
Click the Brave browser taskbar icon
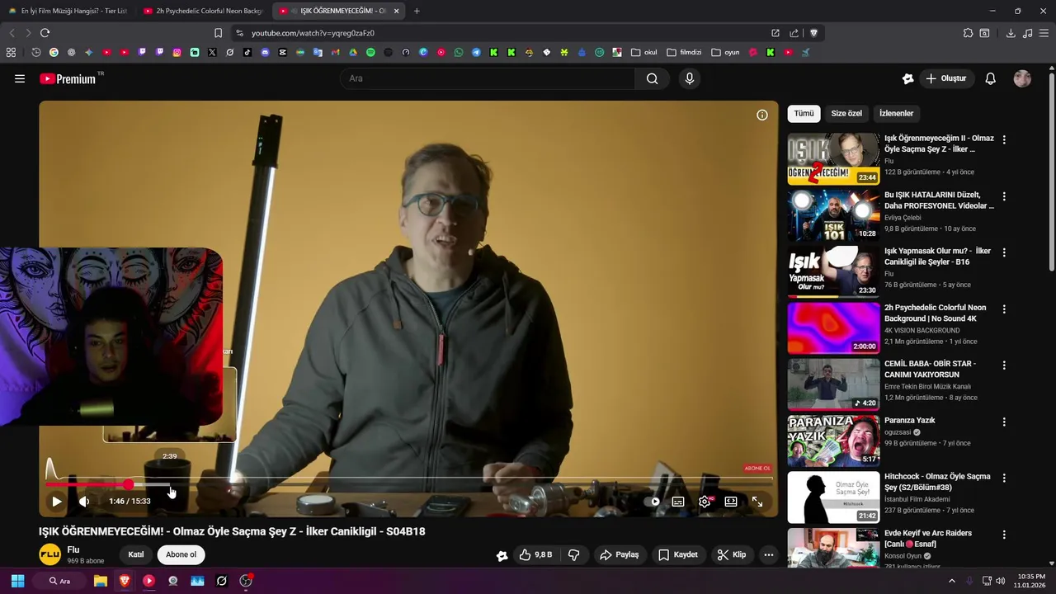[125, 581]
